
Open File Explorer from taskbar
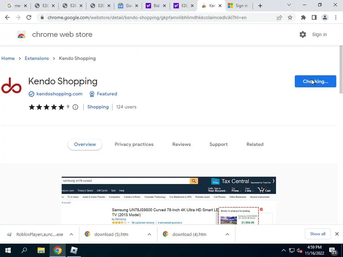point(41,250)
